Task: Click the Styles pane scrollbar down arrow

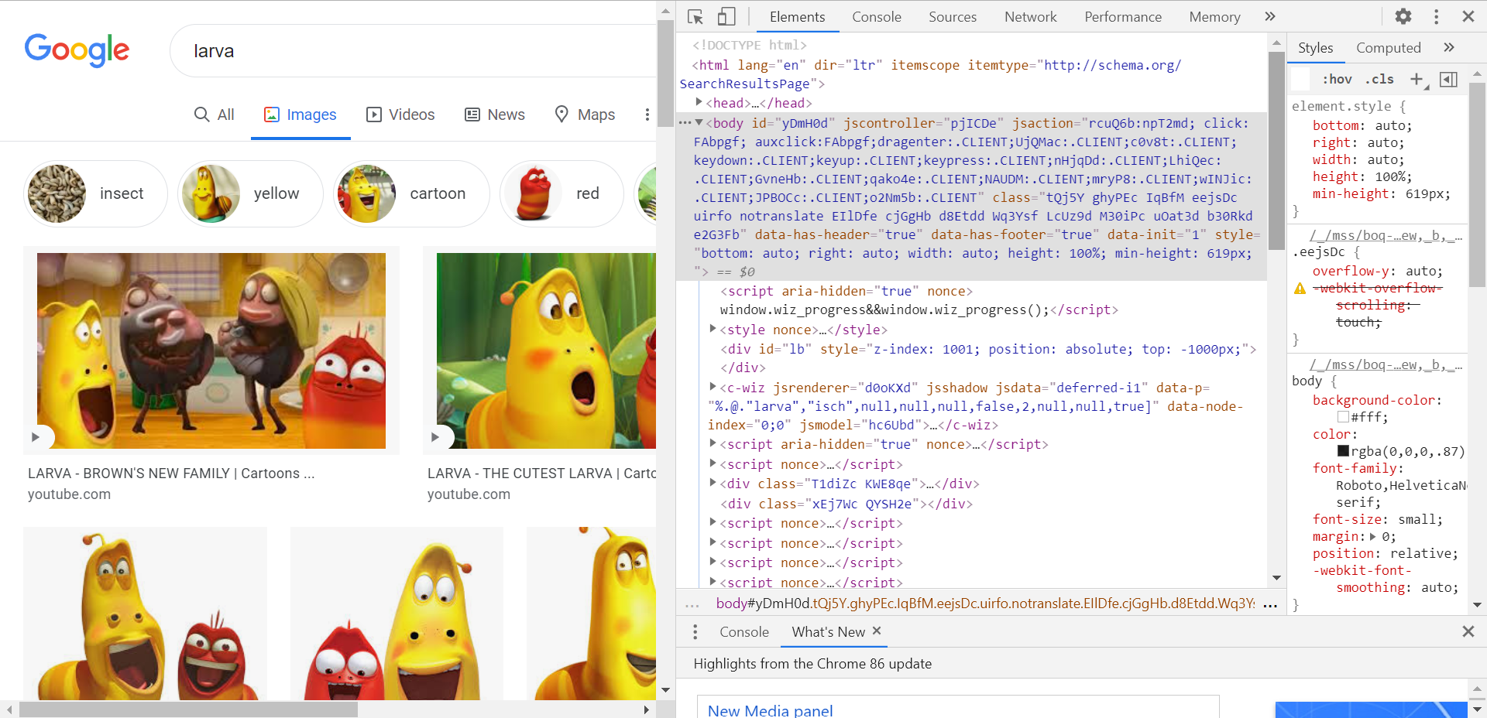Action: click(x=1477, y=605)
